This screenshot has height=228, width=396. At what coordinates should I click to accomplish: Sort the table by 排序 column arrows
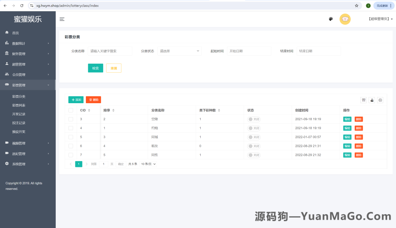tap(113, 110)
